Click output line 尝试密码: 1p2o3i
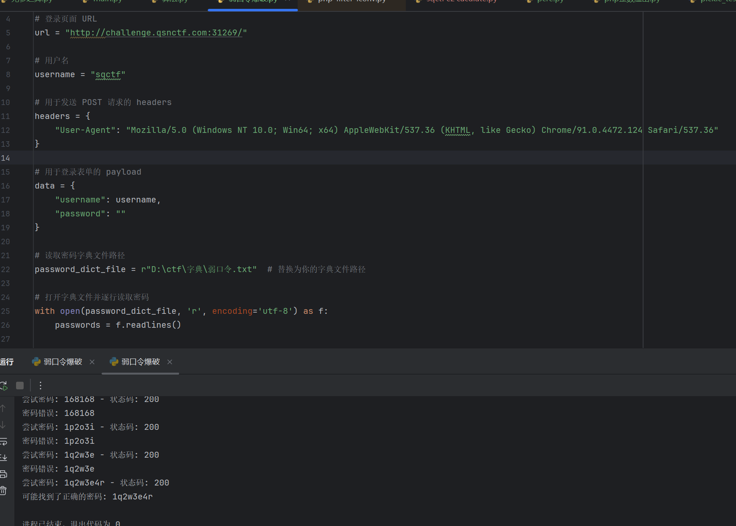This screenshot has width=736, height=526. click(90, 427)
